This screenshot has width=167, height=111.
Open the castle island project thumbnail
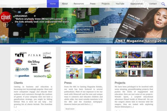click(121, 73)
